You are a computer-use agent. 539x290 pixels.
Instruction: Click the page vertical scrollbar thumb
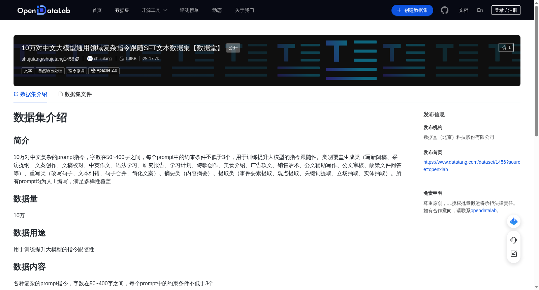pyautogui.click(x=536, y=71)
